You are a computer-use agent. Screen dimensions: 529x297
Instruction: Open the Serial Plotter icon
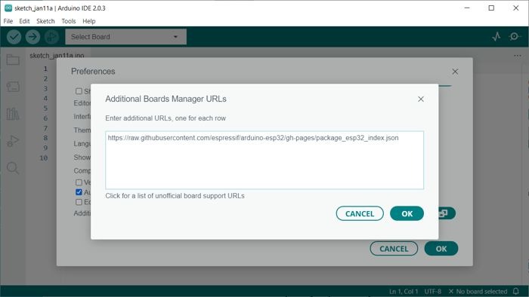point(497,36)
